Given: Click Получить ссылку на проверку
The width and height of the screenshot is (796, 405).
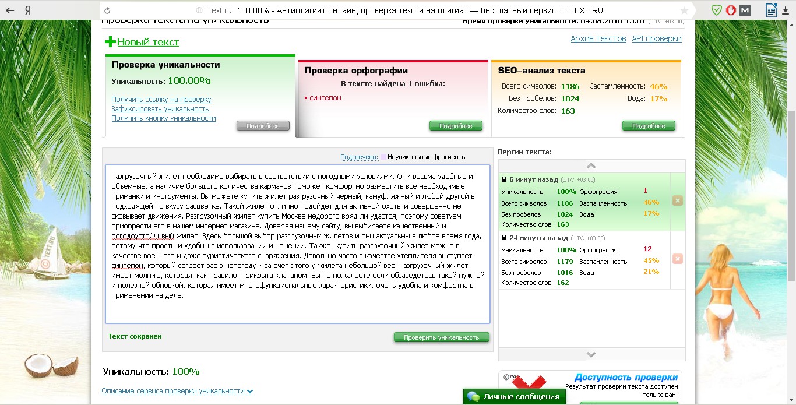Looking at the screenshot, I should coord(161,100).
